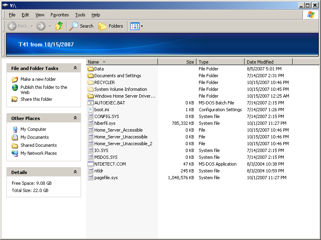Click the 47 KB size value
This screenshot has height=240, width=321.
[x=188, y=164]
